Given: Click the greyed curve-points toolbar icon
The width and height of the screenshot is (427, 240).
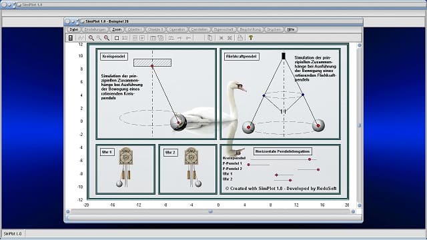Looking at the screenshot, I should 81,38.
